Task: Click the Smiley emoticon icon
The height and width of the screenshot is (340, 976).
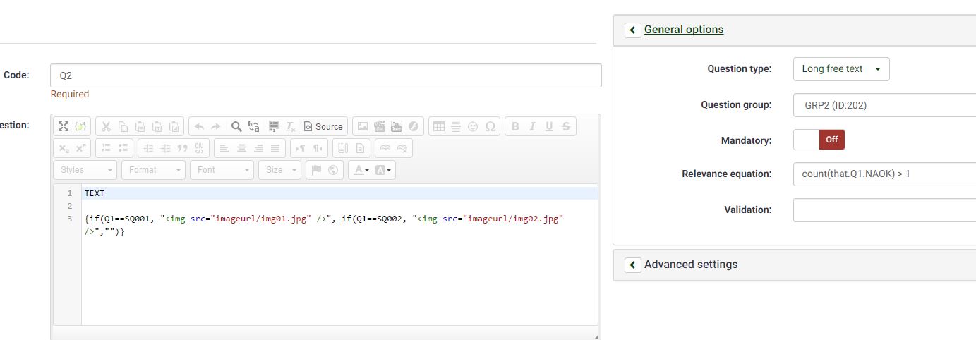Action: (473, 126)
